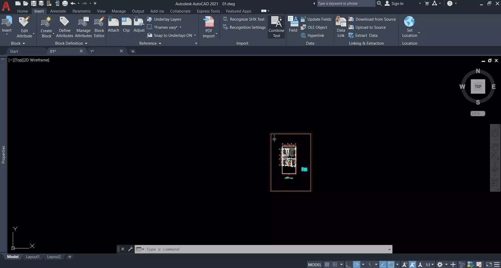Toggle annotation visibility in status bar
The width and height of the screenshot is (501, 268).
(405, 265)
